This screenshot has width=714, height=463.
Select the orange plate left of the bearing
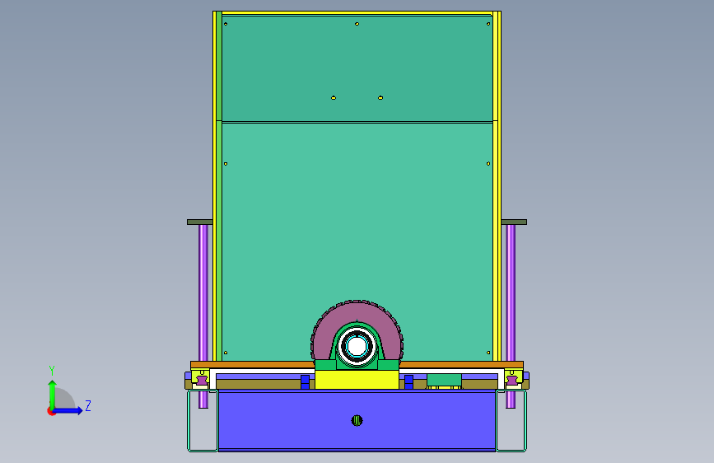click(253, 365)
